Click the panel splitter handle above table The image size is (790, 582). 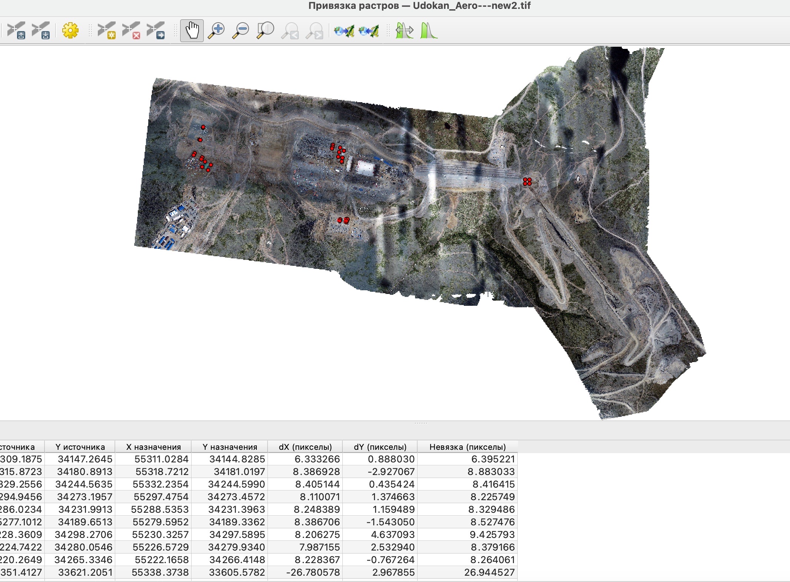point(421,423)
